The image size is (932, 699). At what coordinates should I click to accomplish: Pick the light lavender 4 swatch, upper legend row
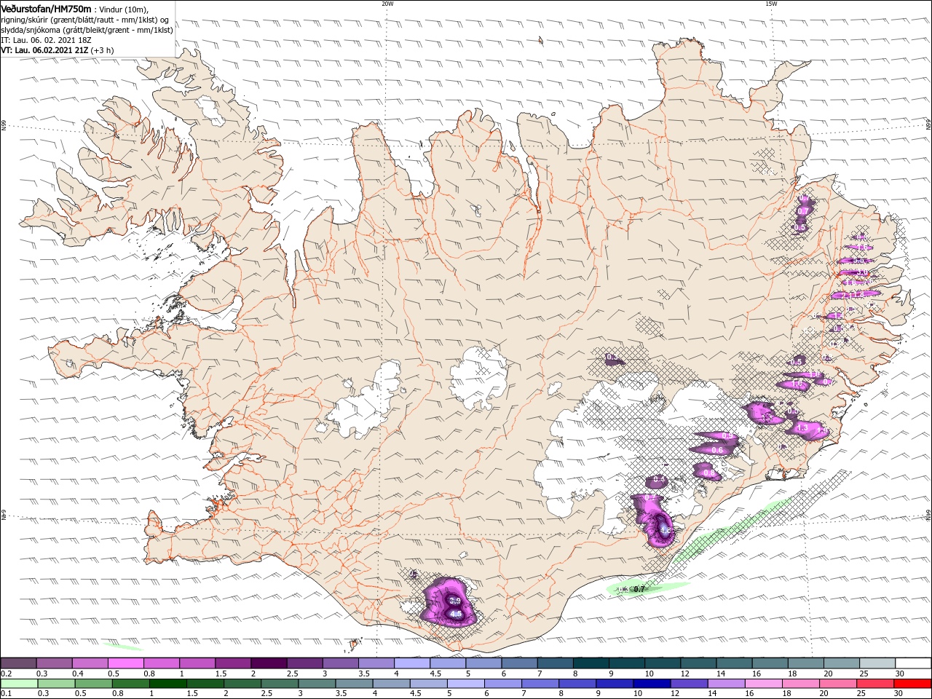point(411,663)
